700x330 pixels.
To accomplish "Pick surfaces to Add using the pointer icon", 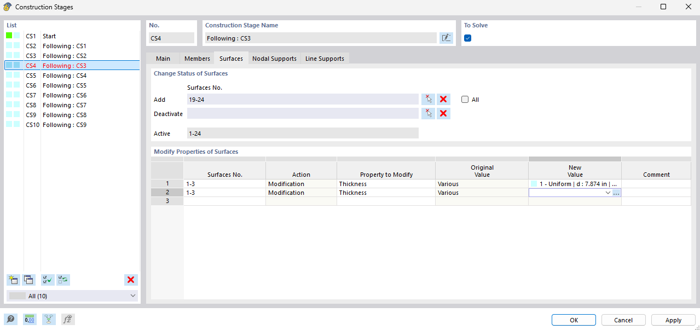I will (x=429, y=99).
